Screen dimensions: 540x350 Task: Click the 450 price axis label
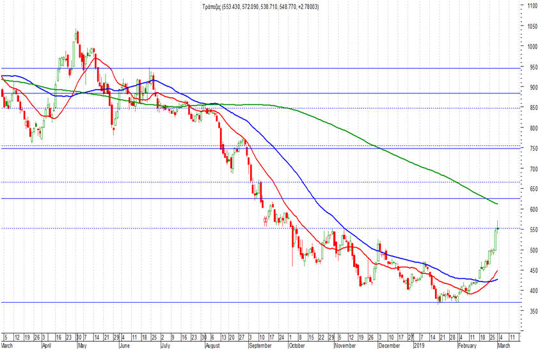[534, 271]
